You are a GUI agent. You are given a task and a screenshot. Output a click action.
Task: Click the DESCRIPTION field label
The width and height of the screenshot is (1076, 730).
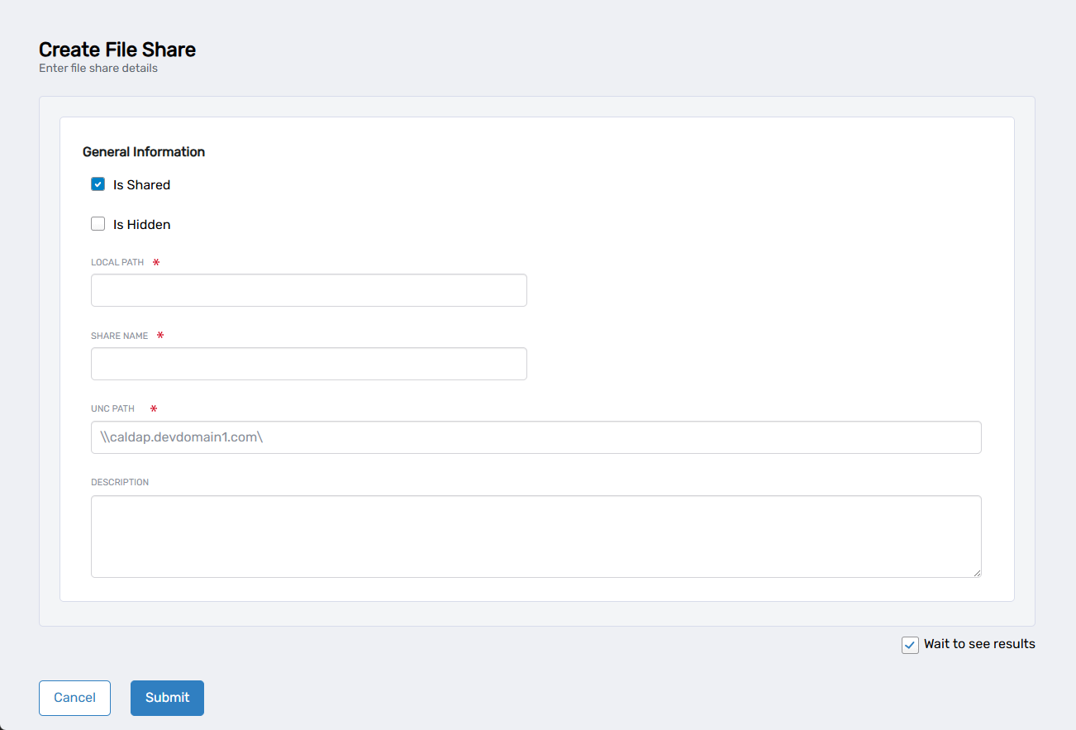pyautogui.click(x=120, y=482)
